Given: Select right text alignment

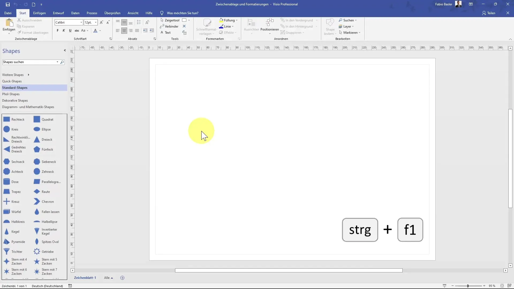Looking at the screenshot, I should (x=131, y=31).
